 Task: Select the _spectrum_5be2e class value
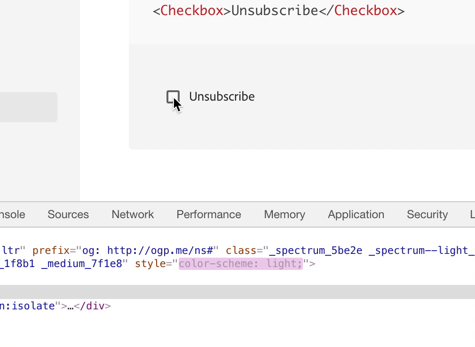point(316,251)
